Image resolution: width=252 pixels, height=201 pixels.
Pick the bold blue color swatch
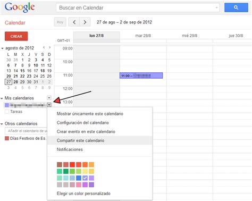pyautogui.click(x=79, y=178)
